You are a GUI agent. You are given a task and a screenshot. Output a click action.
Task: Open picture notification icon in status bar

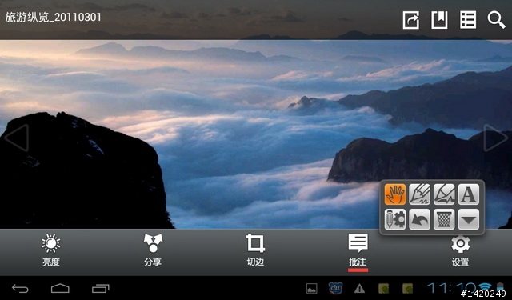click(x=311, y=288)
